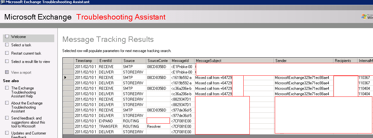The image size is (373, 138).
Task: Click the View a report bullet icon
Action: pyautogui.click(x=7, y=72)
